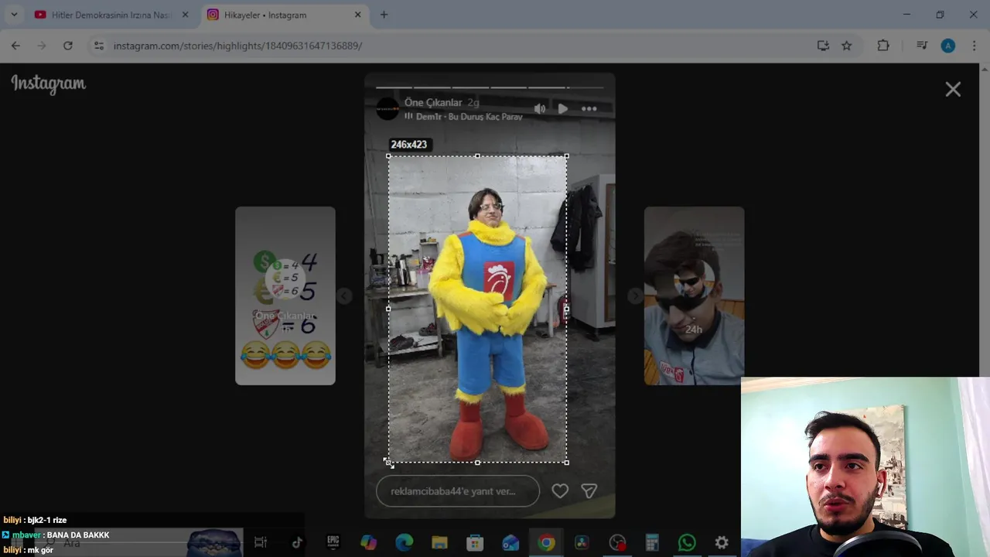
Task: Click the story progress bar segments
Action: tap(490, 87)
